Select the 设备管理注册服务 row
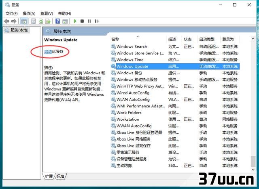The width and height of the screenshot is (259, 189). point(175,159)
